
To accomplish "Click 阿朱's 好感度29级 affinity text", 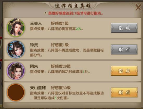I will tap(61, 66).
